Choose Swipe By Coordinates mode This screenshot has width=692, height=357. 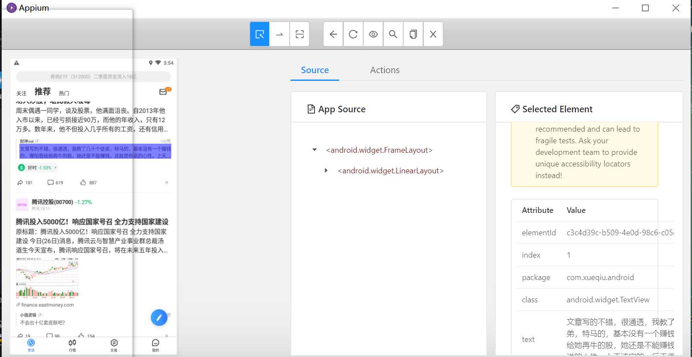[x=280, y=34]
